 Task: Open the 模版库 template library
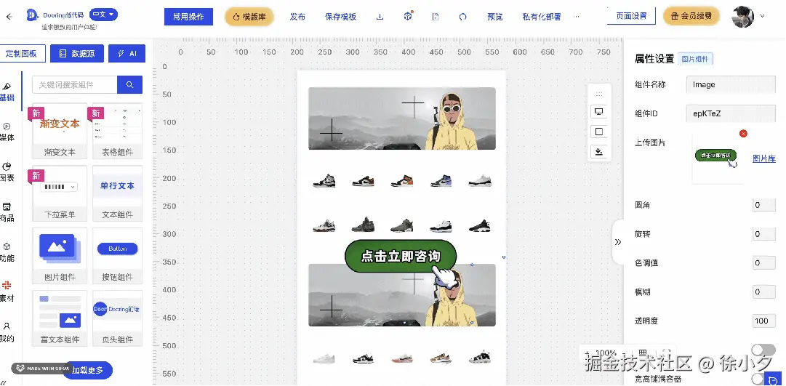(x=249, y=17)
